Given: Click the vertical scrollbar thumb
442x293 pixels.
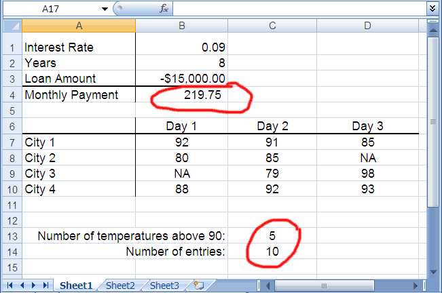Looking at the screenshot, I should tap(432, 122).
